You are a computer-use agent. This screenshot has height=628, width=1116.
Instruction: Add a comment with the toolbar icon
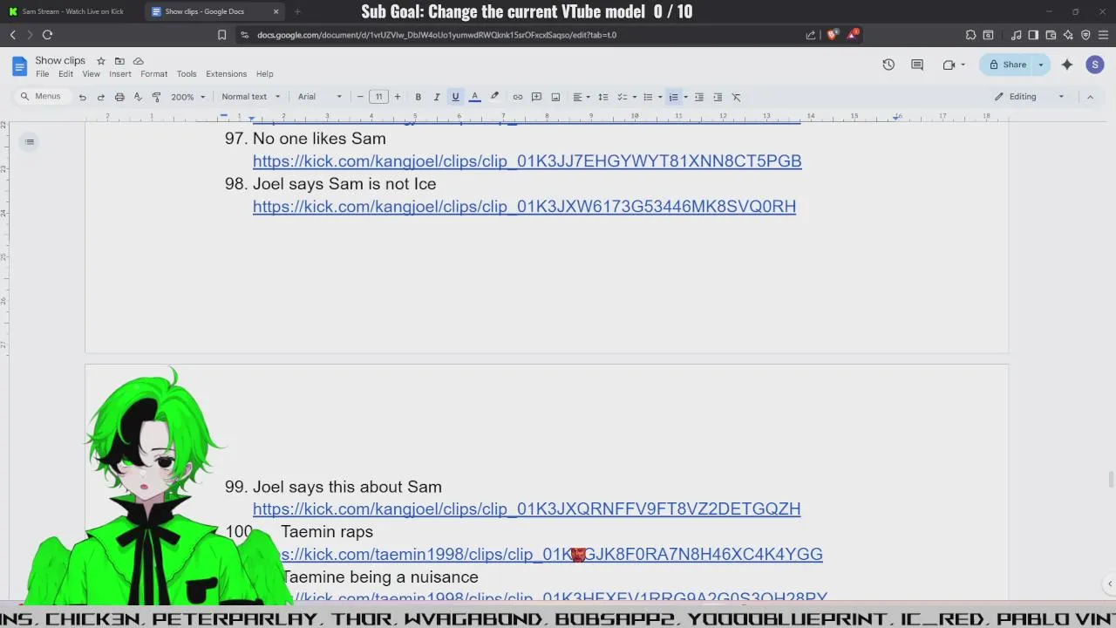[x=537, y=97]
